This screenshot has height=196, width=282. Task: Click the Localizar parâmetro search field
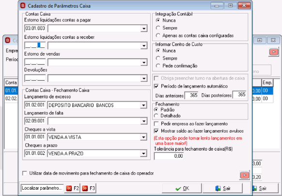(42, 188)
